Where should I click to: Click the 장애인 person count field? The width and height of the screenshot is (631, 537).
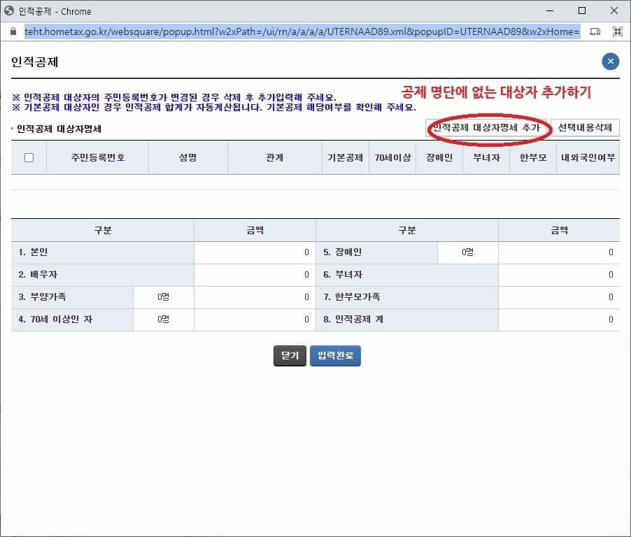click(467, 252)
